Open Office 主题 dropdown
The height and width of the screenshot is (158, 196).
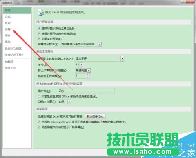[x=69, y=102]
